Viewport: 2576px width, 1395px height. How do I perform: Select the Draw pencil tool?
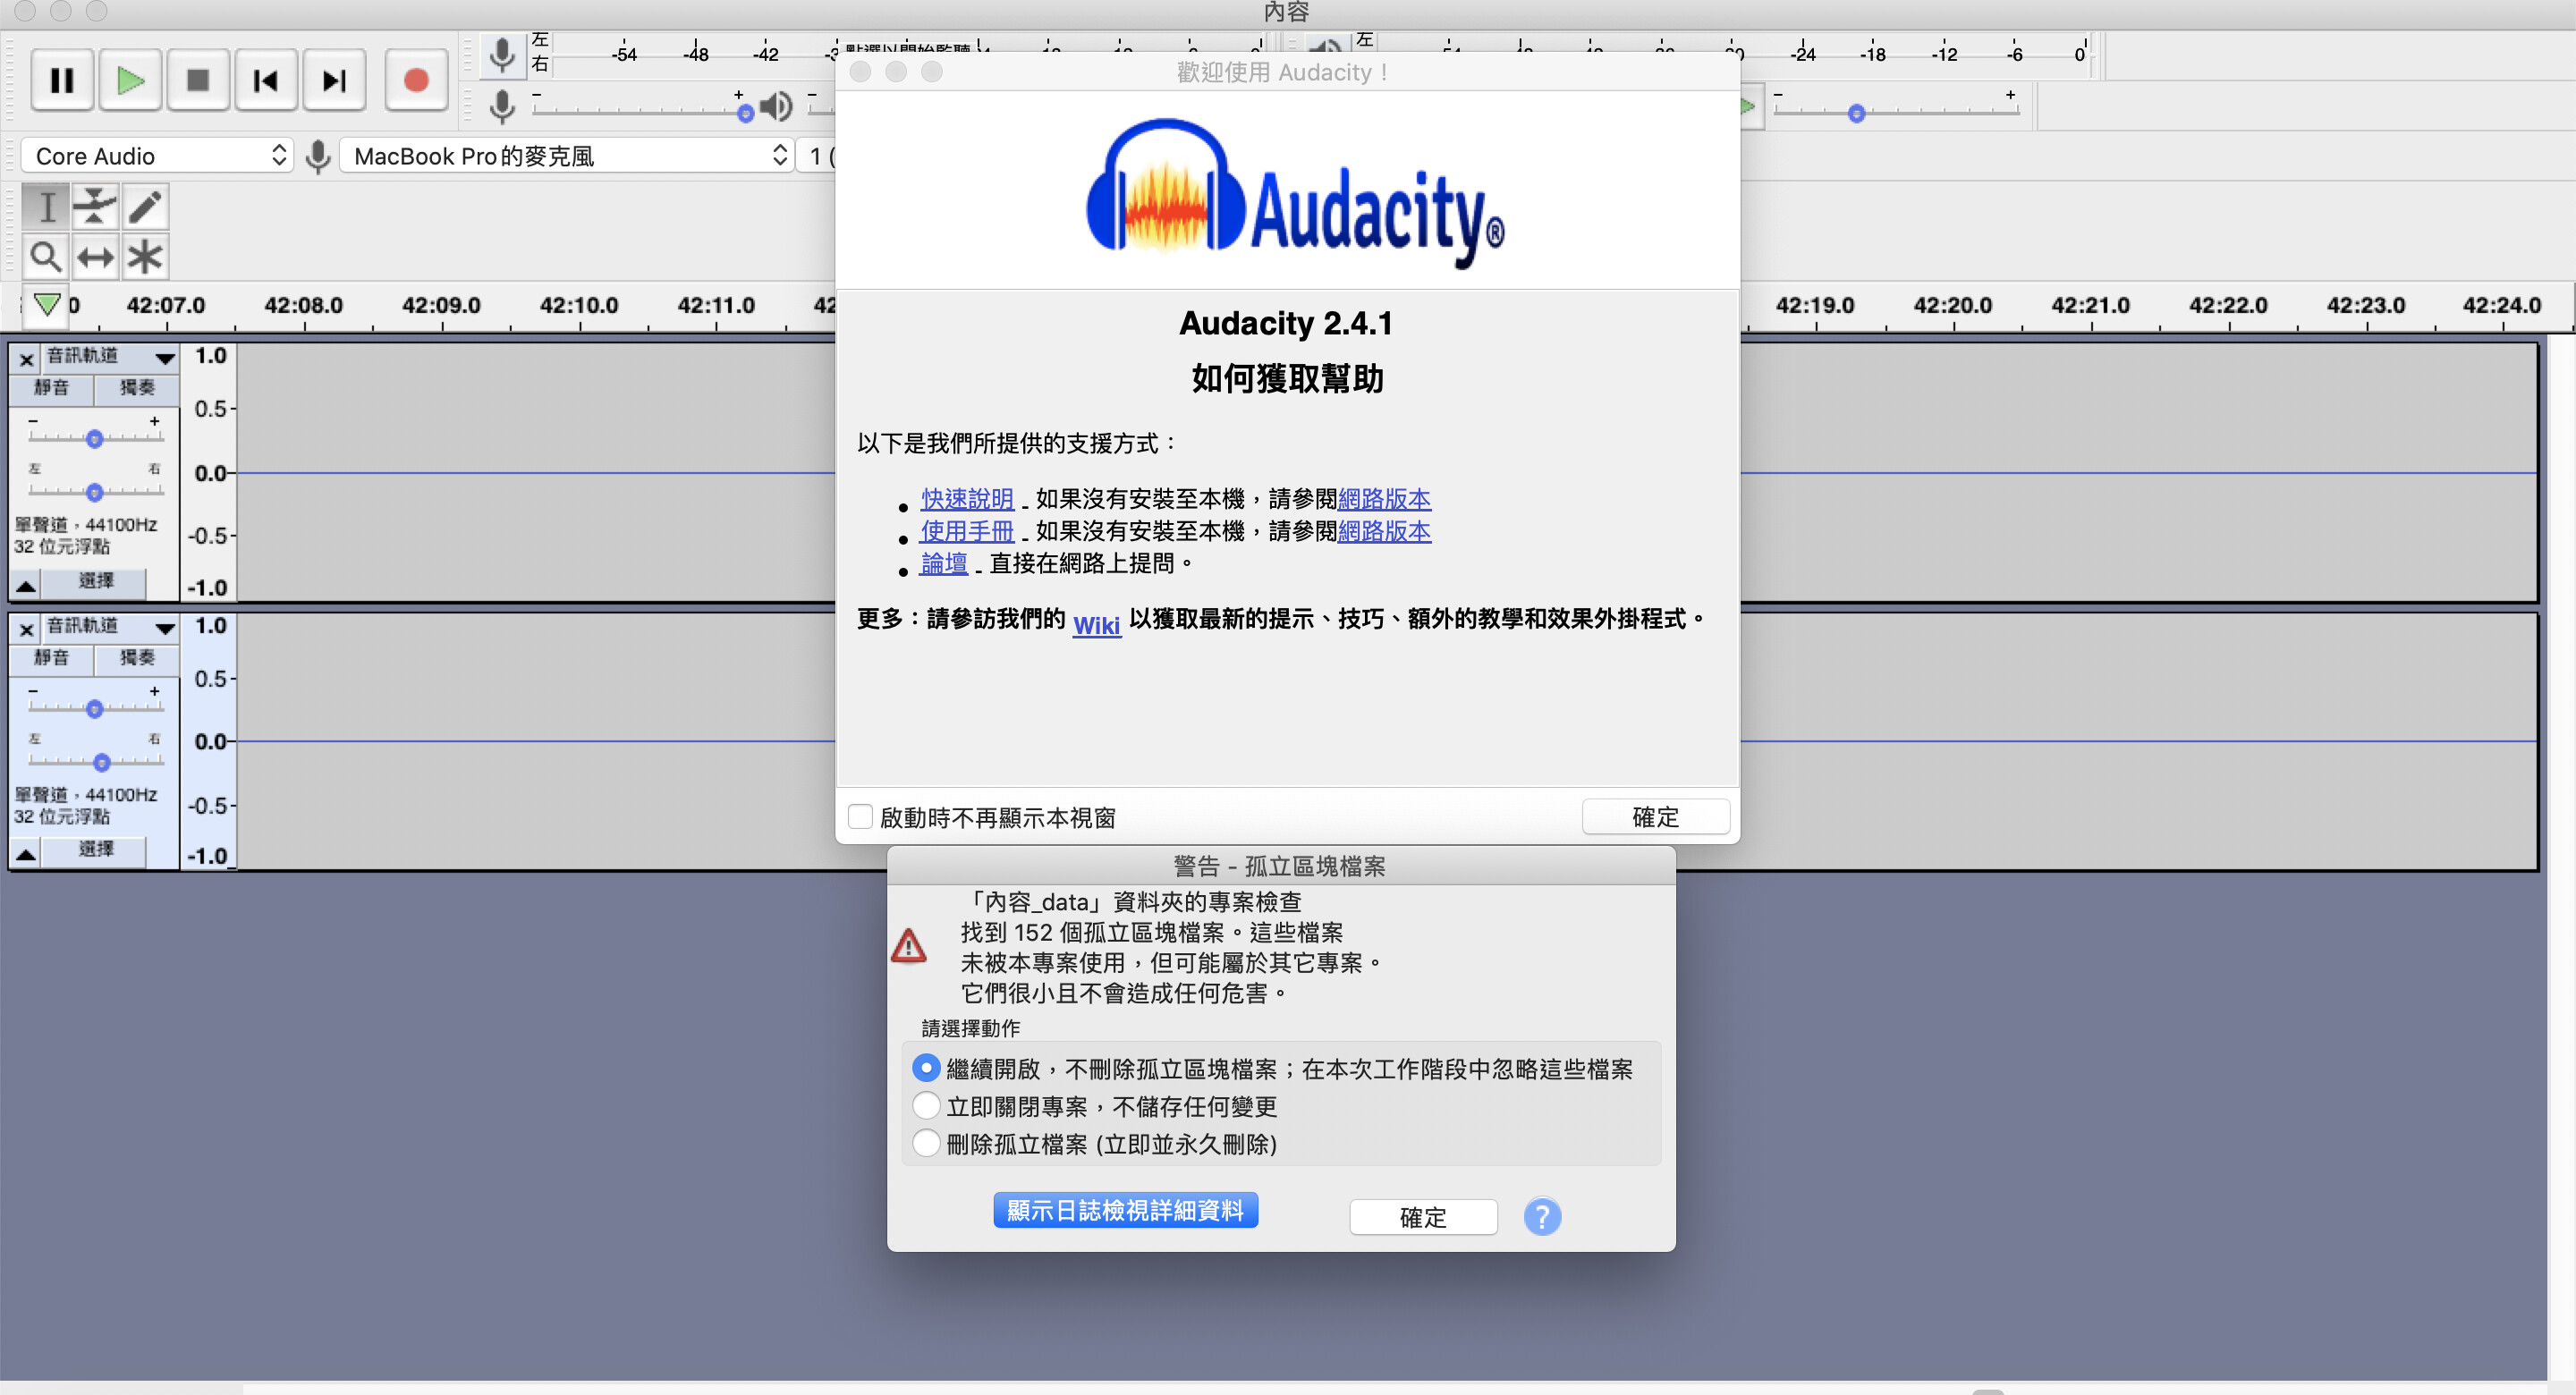coord(145,207)
